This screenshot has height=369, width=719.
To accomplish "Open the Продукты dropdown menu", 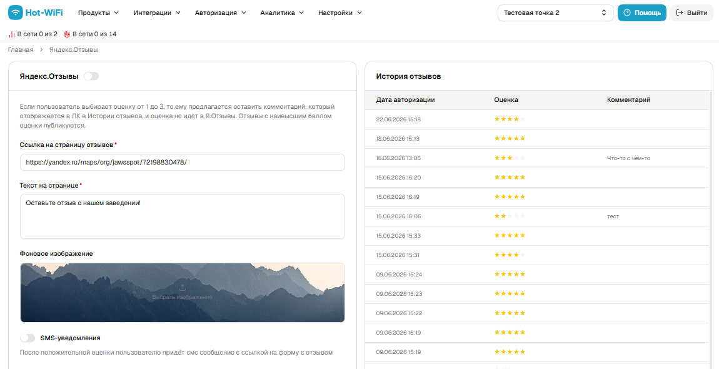I will pyautogui.click(x=99, y=13).
